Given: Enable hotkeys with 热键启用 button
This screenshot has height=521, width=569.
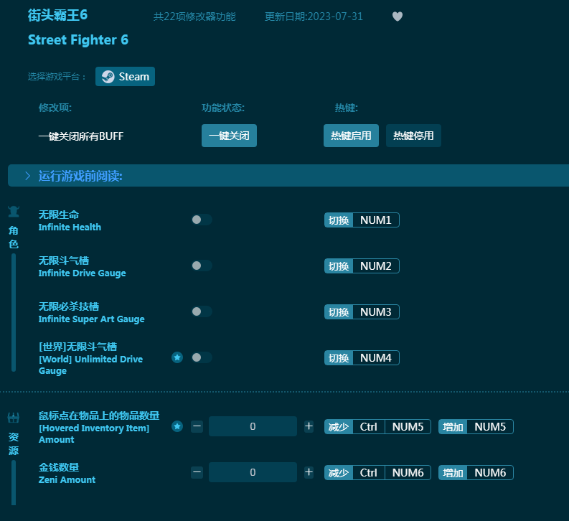Looking at the screenshot, I should point(351,136).
